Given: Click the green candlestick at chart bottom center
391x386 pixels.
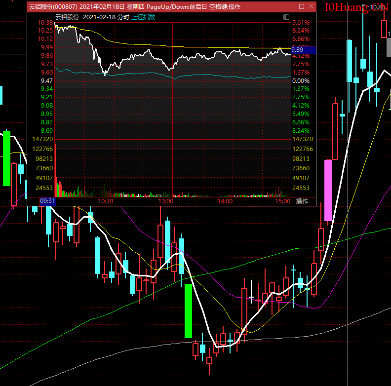Looking at the screenshot, I should tap(188, 310).
